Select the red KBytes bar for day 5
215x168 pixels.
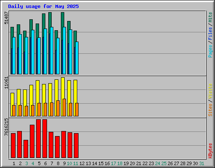[x=38, y=139]
